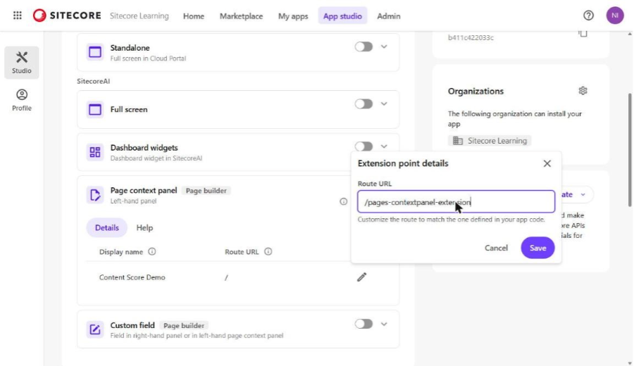Expand the Custom field chevron
The image size is (634, 366).
pyautogui.click(x=384, y=324)
